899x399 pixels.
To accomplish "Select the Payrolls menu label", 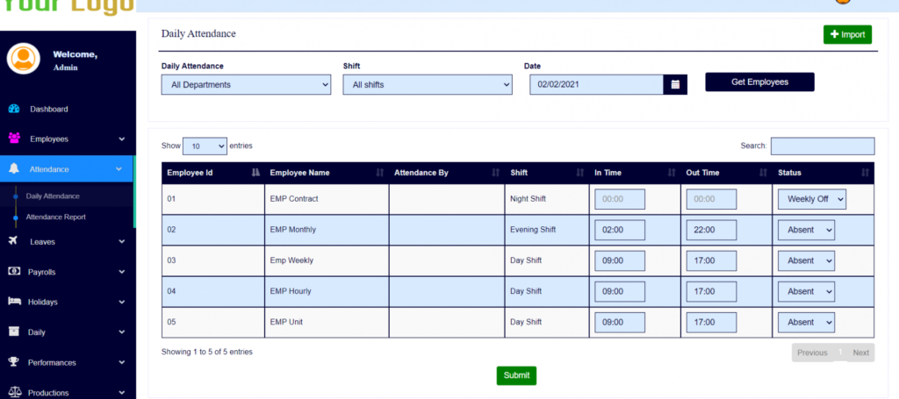I will coord(42,272).
